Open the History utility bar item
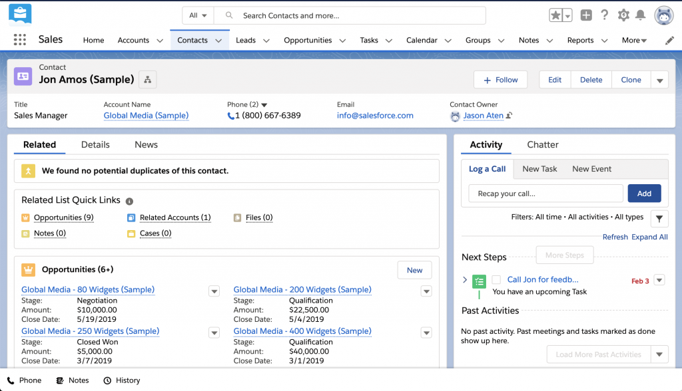Screen dimensions: 682x391 pyautogui.click(x=122, y=380)
